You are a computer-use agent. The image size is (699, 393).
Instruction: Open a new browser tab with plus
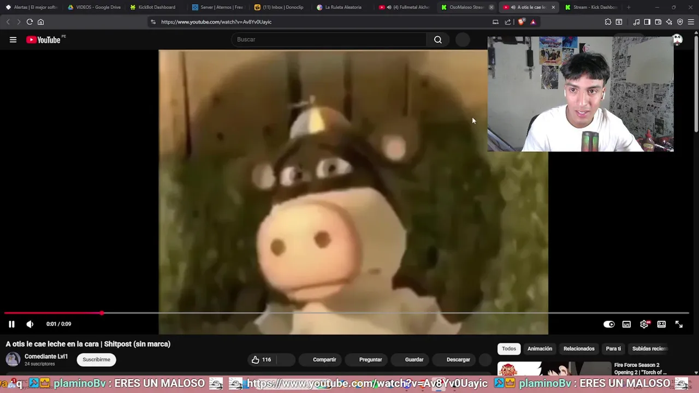[629, 7]
